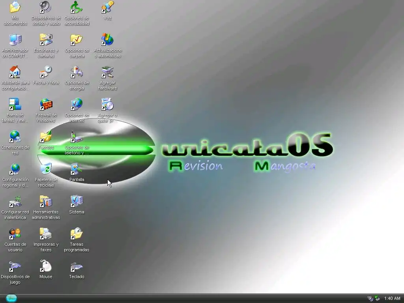Select Escáneres y cámaras icon

[46, 40]
